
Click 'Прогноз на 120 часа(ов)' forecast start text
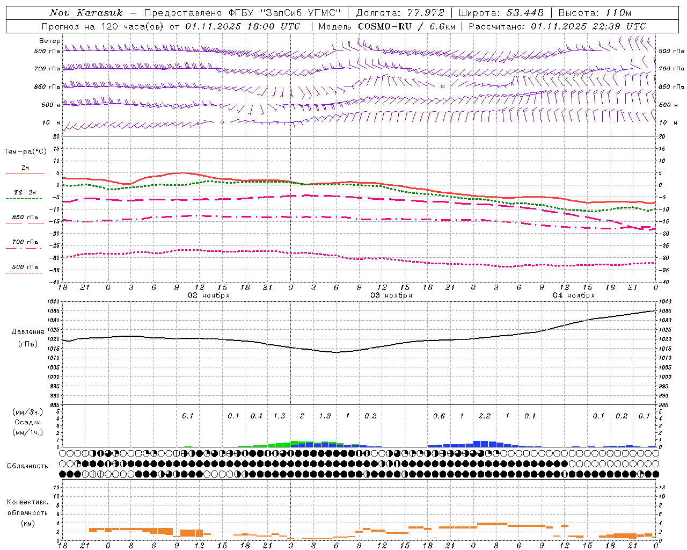click(x=104, y=26)
